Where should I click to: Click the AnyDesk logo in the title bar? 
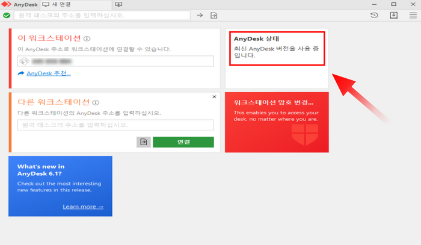pos(6,4)
